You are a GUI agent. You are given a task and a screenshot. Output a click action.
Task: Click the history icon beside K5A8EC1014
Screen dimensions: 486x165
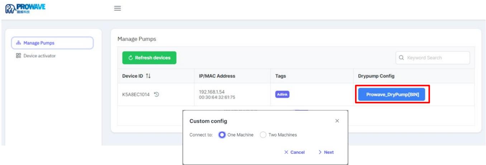[x=157, y=95]
